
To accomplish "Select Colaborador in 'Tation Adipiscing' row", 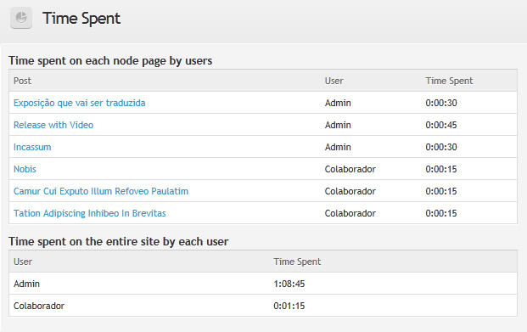I will point(350,213).
